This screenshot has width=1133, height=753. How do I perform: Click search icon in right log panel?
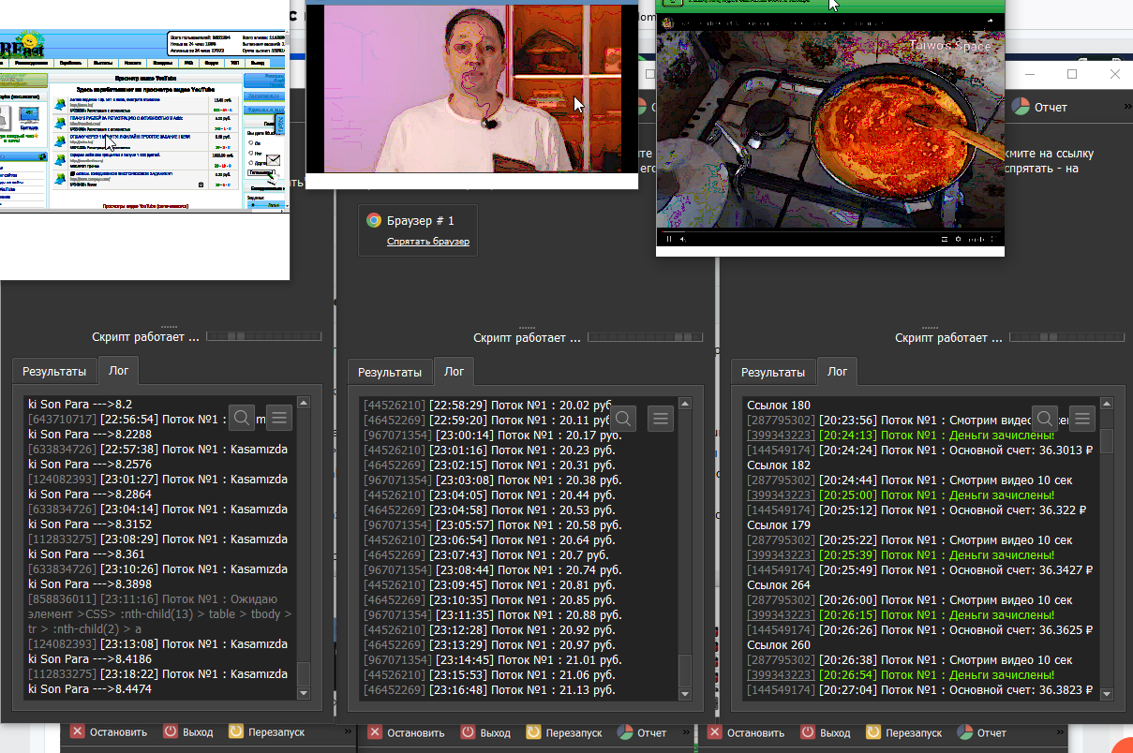(1045, 418)
